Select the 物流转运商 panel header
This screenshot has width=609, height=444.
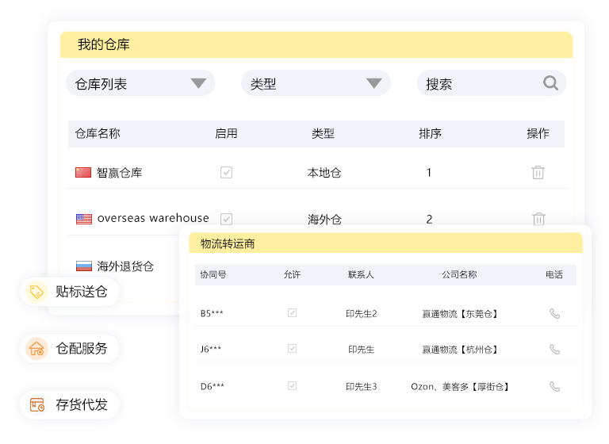coord(228,243)
